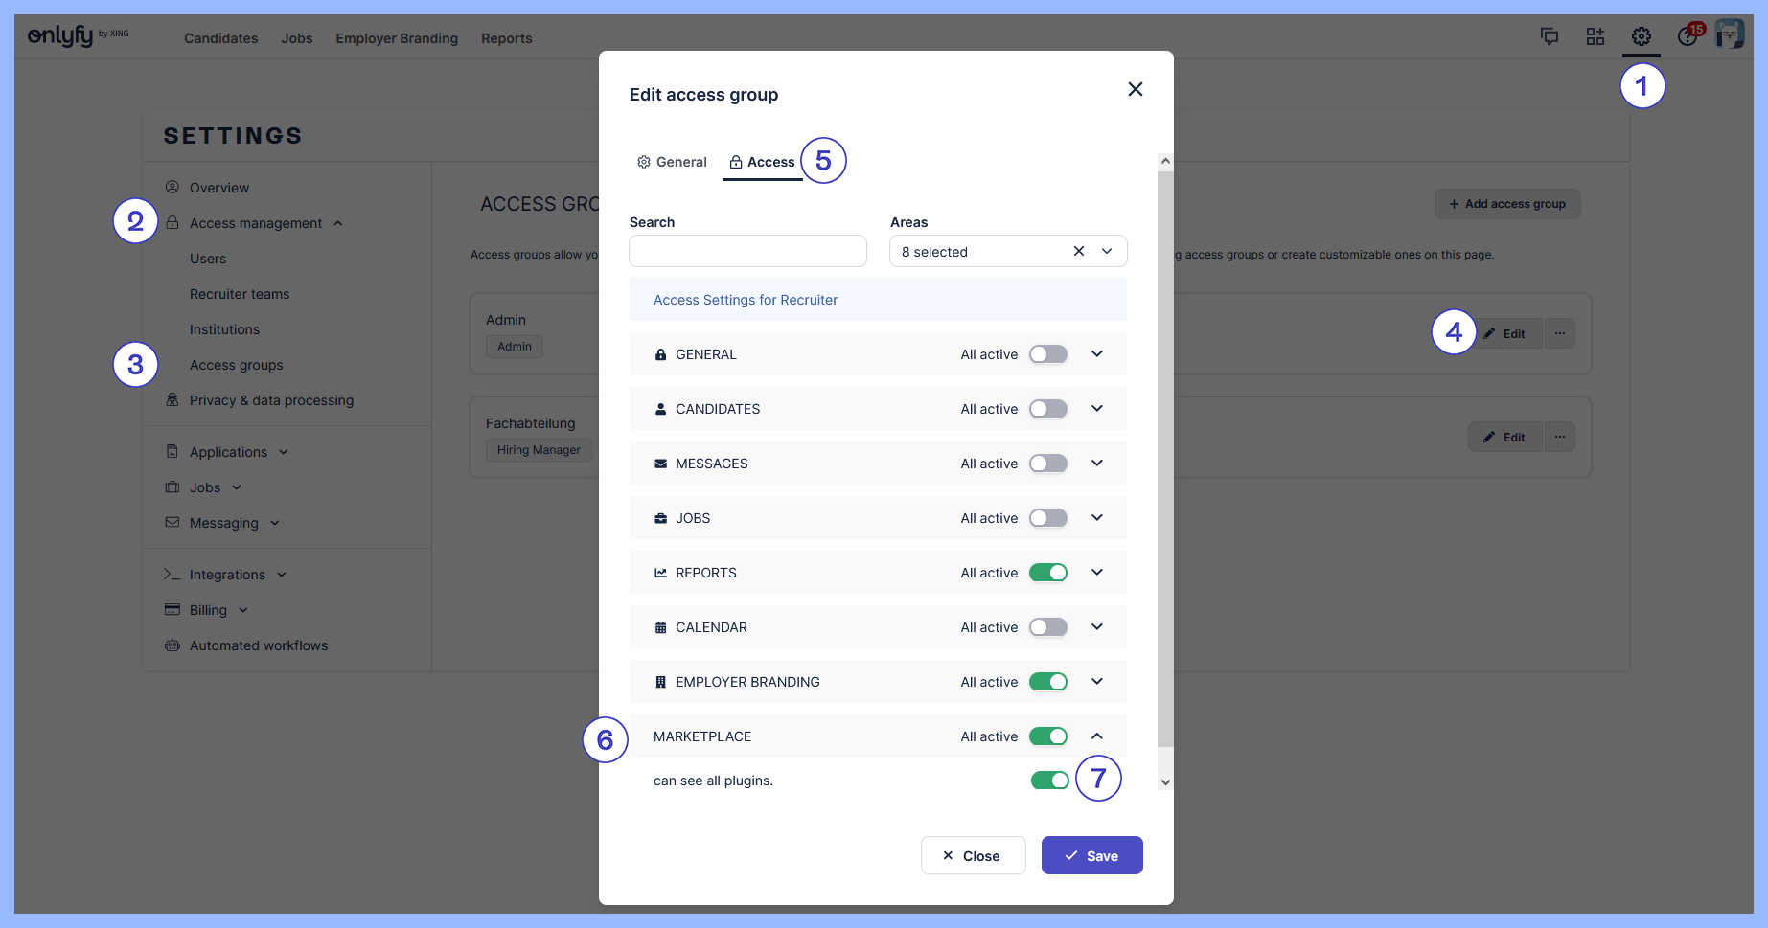
Task: Close the Edit access group dialog with X
Action: [1135, 89]
